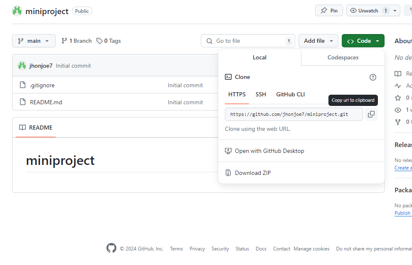
Task: Select the SSH clone method tab
Action: tap(261, 95)
